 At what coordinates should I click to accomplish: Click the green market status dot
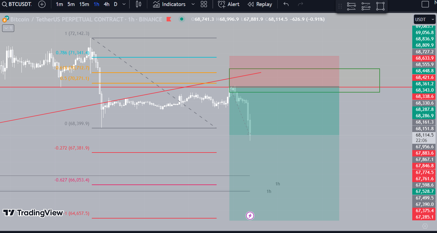tap(181, 19)
